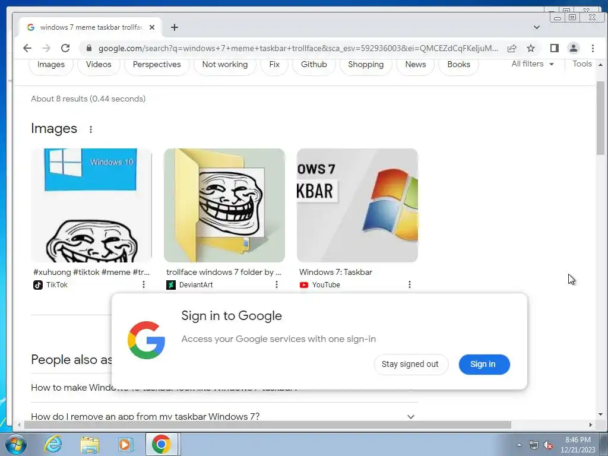This screenshot has height=456, width=608.
Task: Open Chrome profile avatar menu
Action: pos(574,48)
